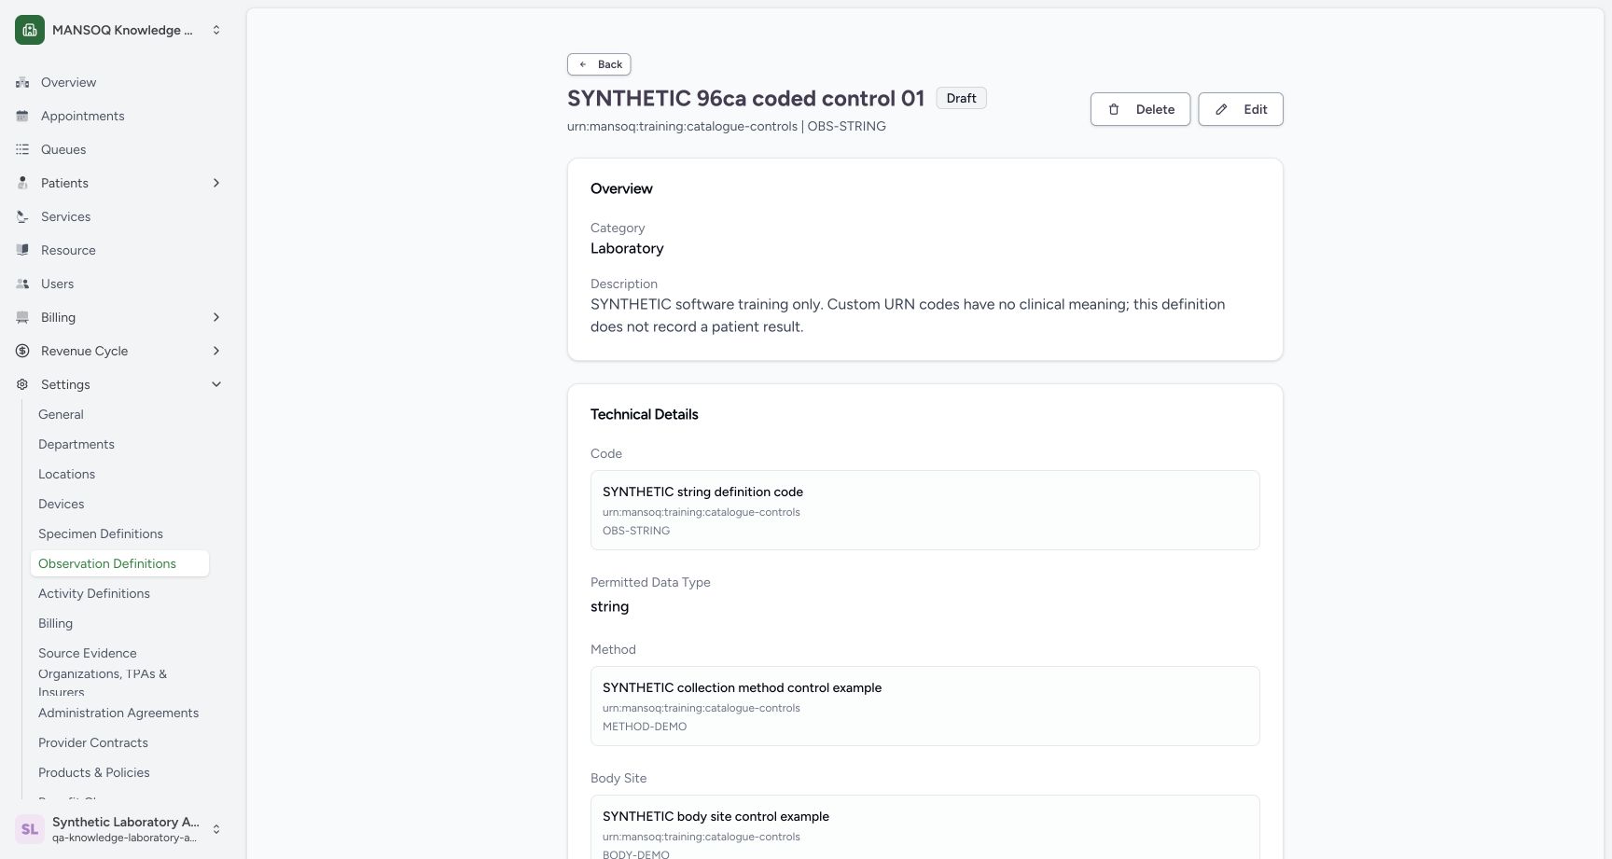The height and width of the screenshot is (859, 1612).
Task: Expand the Billing submenu chevron
Action: pyautogui.click(x=216, y=317)
